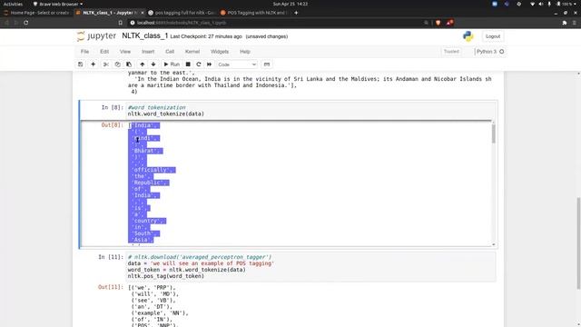Image resolution: width=581 pixels, height=327 pixels.
Task: Cut selected cells with the scissors icon
Action: pyautogui.click(x=106, y=64)
